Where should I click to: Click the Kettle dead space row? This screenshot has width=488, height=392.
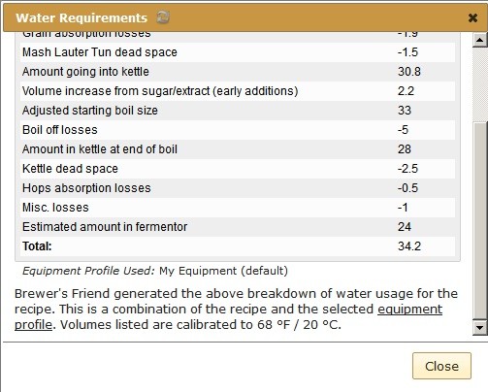coord(238,169)
